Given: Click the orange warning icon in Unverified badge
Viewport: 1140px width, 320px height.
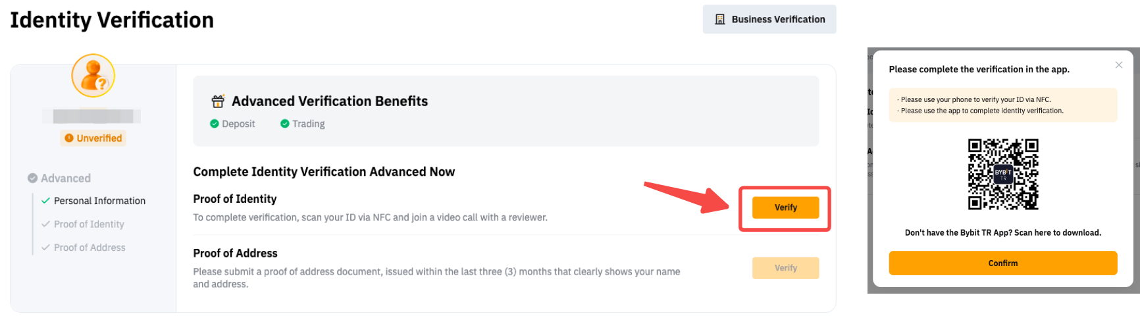Looking at the screenshot, I should pos(69,138).
